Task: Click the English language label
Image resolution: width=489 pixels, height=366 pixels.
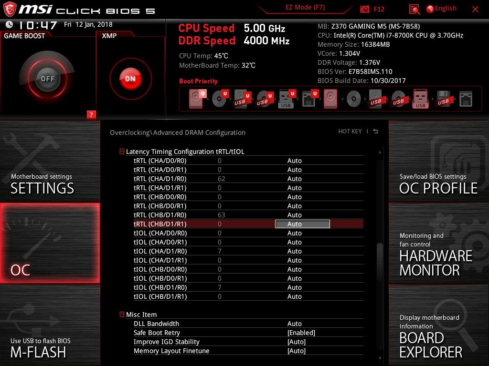Action: point(446,9)
